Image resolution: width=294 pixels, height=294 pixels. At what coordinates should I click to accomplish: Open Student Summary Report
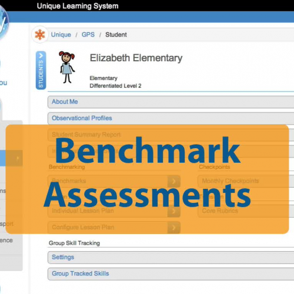[x=171, y=135]
